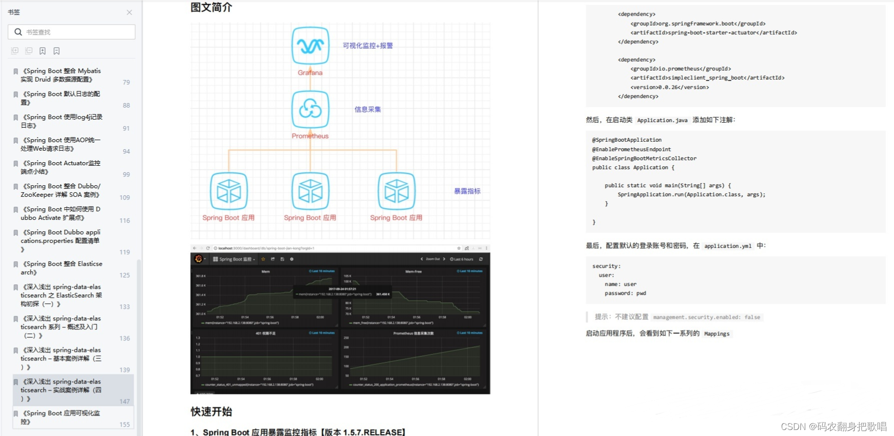The image size is (894, 436).
Task: Click the 暴露指标 diagram label
Action: (x=467, y=191)
